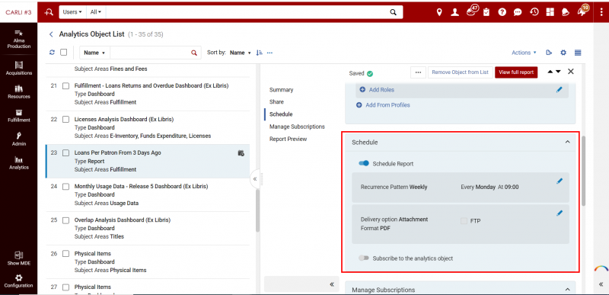609x295 pixels.
Task: Collapse the list pane with divider arrow
Action: pos(255,179)
